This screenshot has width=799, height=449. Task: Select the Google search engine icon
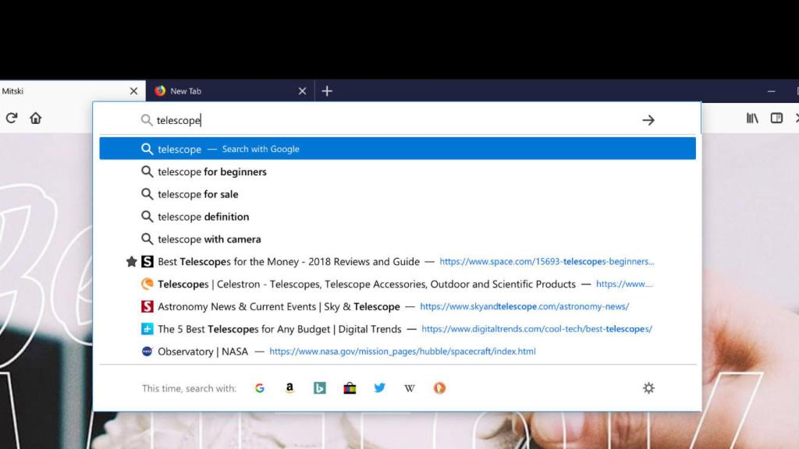tap(260, 387)
